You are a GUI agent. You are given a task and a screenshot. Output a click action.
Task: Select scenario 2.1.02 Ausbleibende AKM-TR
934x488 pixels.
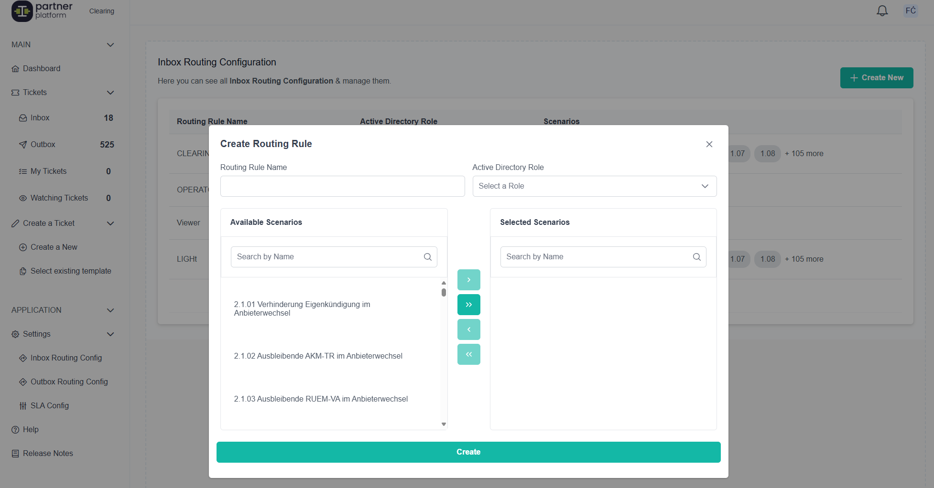(x=318, y=356)
